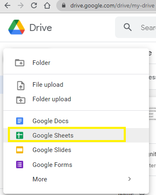Create a new Google Docs document

[x=76, y=121]
